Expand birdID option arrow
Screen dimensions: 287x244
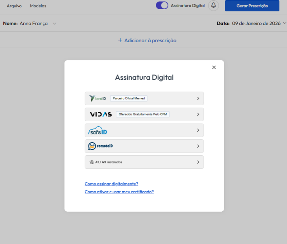tap(198, 98)
